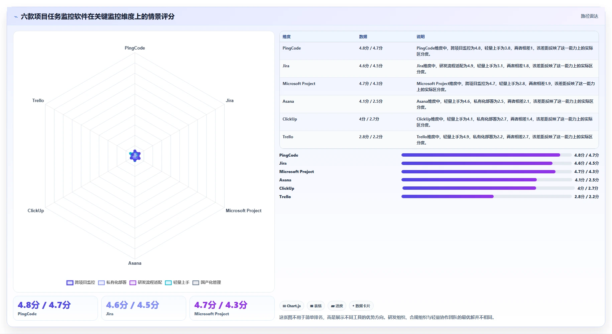Toggle the 跨项目监控 legend series
Viewport: 612px width, 334px height.
pyautogui.click(x=81, y=282)
